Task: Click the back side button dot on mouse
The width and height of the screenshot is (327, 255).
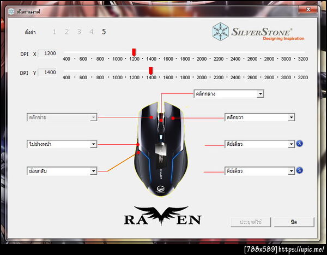Action: (138, 152)
